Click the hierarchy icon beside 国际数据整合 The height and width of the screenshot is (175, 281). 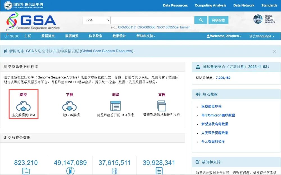coord(198,67)
